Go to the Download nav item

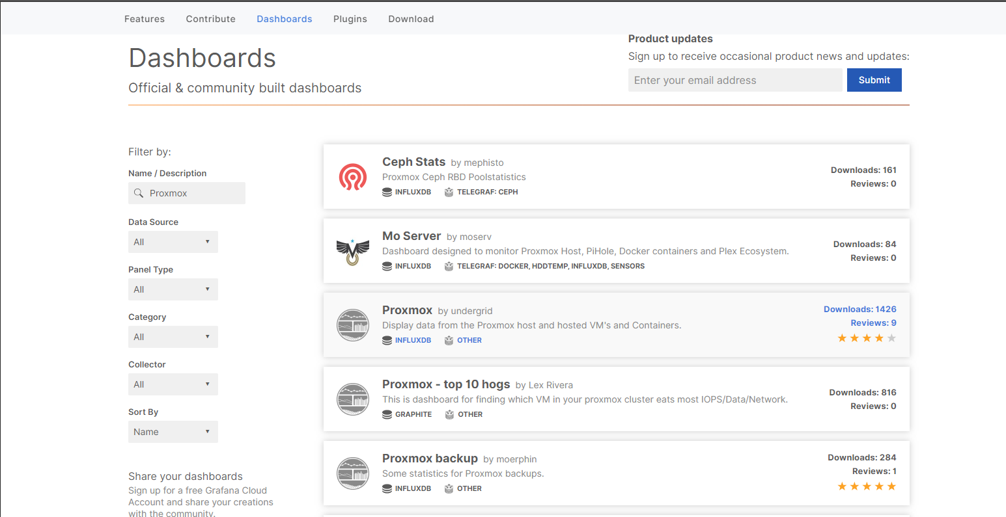(411, 19)
